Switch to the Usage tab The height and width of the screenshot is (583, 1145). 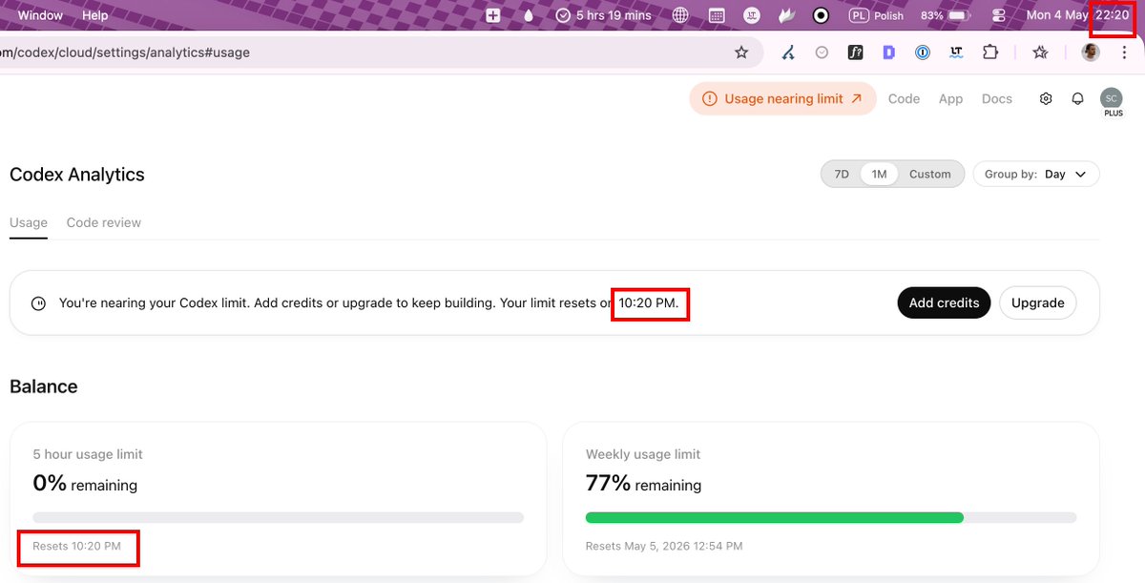tap(29, 222)
